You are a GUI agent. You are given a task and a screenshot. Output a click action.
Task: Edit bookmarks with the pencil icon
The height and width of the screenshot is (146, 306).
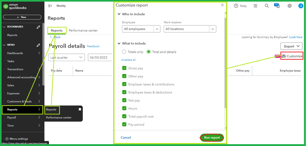pos(38,27)
